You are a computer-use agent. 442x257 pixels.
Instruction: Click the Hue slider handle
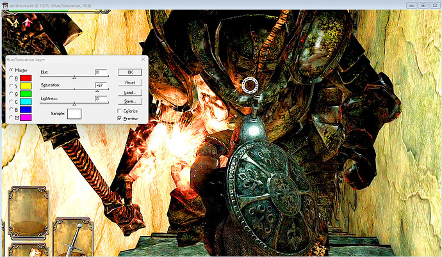(74, 77)
